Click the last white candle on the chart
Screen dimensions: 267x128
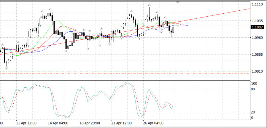(173, 29)
